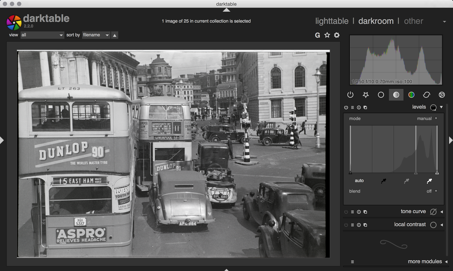
Task: Open levels module presets menu
Action: [353, 107]
